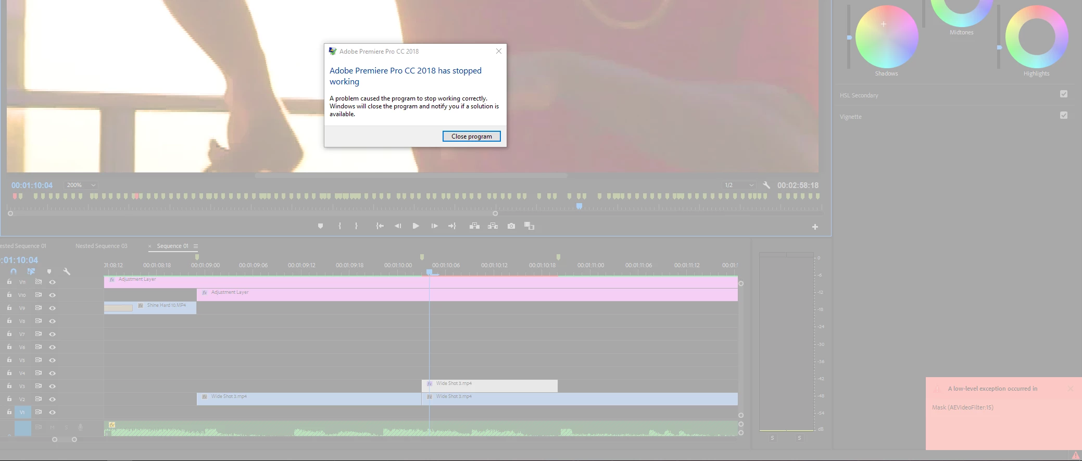Open the Sequence 01 panel menu

(x=196, y=246)
